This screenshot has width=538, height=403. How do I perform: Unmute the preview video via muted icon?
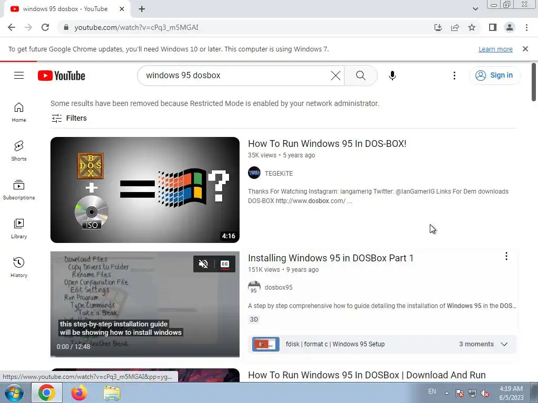[203, 264]
